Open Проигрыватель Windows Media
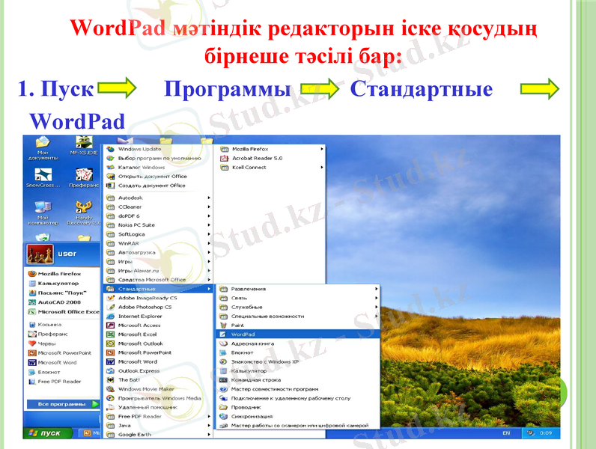 point(158,398)
